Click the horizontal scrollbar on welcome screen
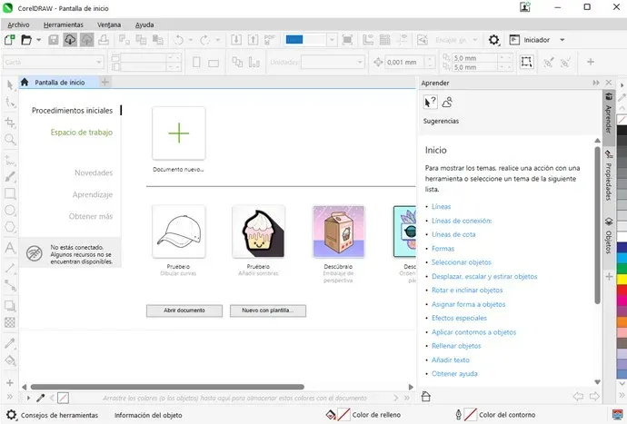 tap(167, 387)
